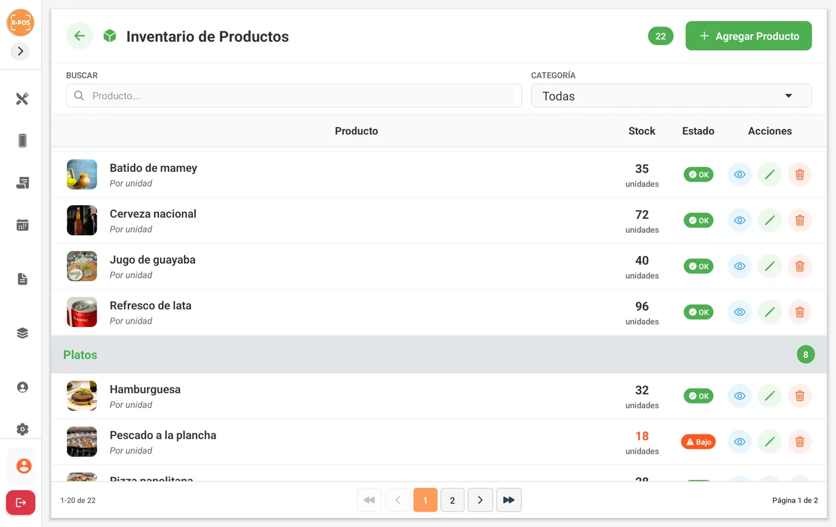Select page 1 in pagination
Viewport: 836px width, 527px height.
point(425,500)
